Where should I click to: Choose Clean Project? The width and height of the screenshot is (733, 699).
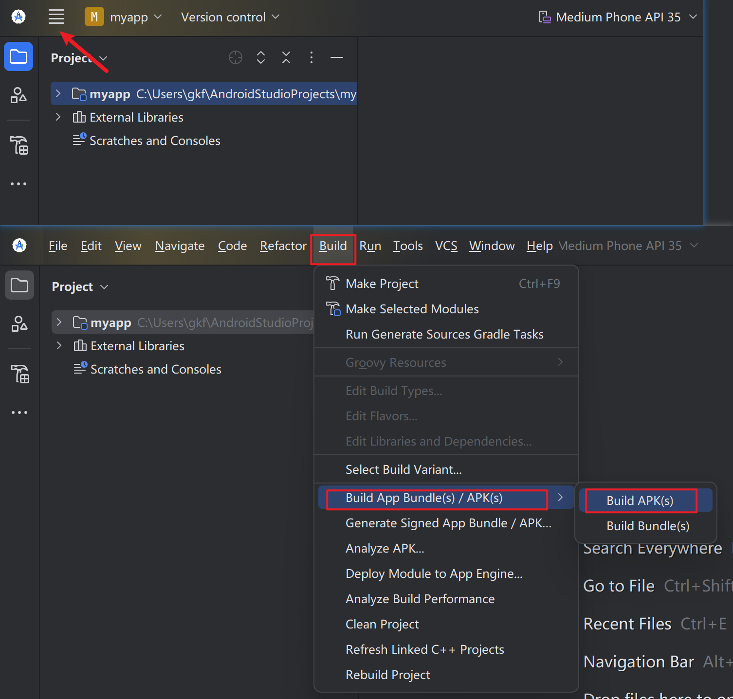click(x=446, y=624)
